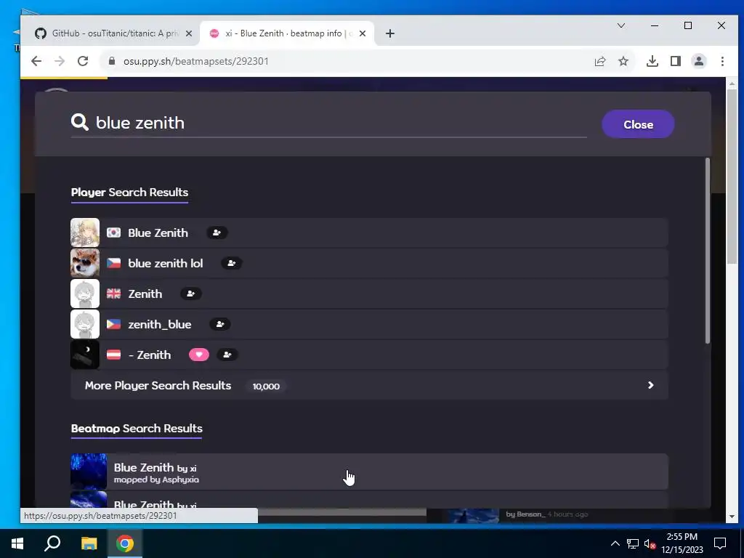Open the notification center
This screenshot has width=744, height=558.
(x=720, y=543)
